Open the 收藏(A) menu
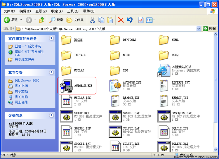The height and width of the screenshot is (159, 219). point(57,11)
